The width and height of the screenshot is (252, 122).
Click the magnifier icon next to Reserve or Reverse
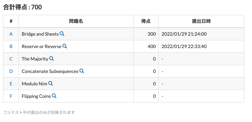pos(65,46)
